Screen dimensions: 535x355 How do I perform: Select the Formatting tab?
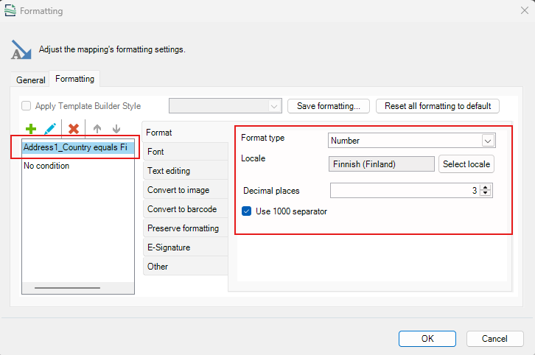point(74,79)
